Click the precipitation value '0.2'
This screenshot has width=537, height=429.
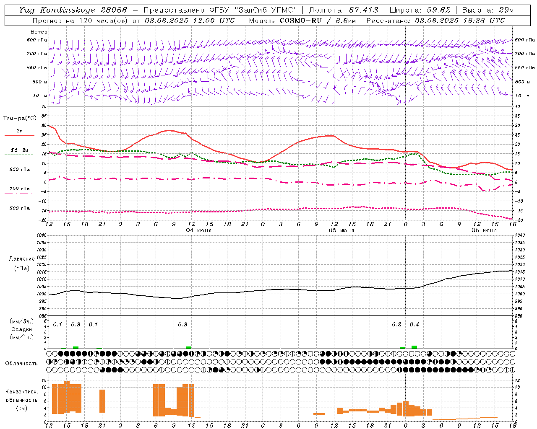tap(396, 325)
